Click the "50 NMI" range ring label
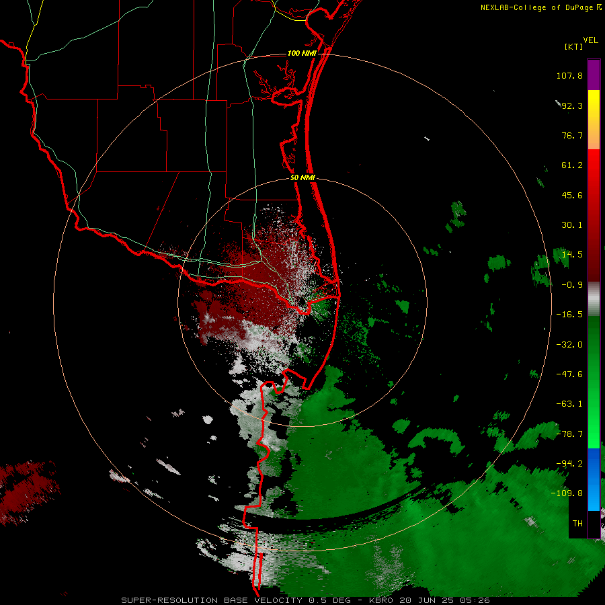This screenshot has width=605, height=605. [302, 178]
